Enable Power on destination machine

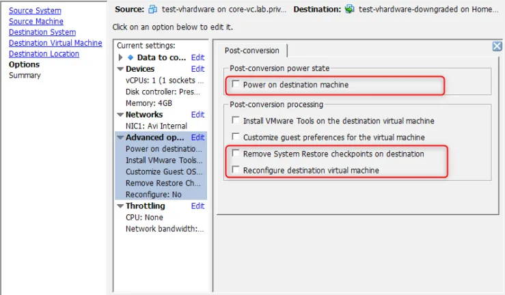[x=236, y=84]
